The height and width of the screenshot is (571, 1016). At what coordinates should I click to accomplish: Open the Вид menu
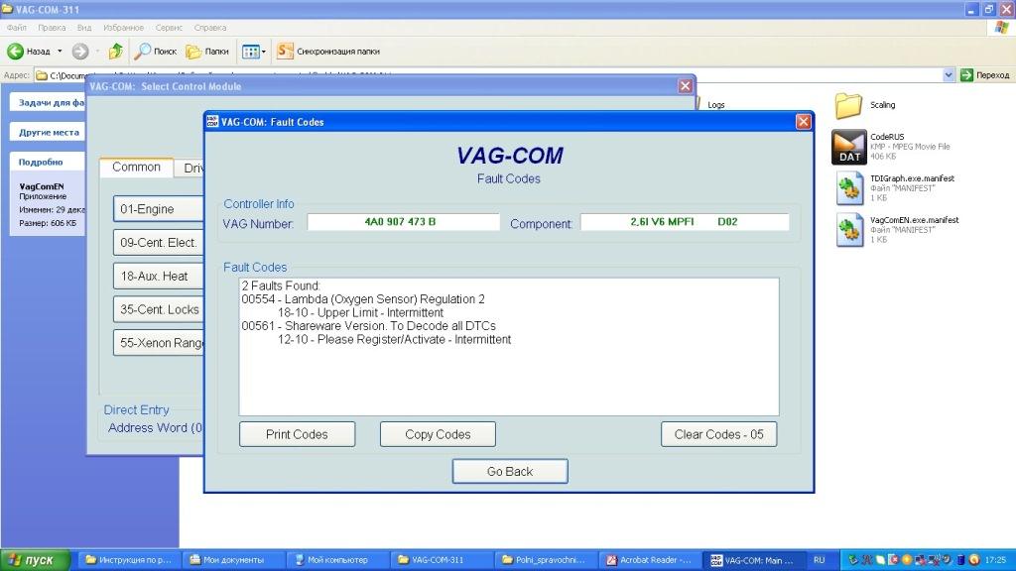[84, 28]
